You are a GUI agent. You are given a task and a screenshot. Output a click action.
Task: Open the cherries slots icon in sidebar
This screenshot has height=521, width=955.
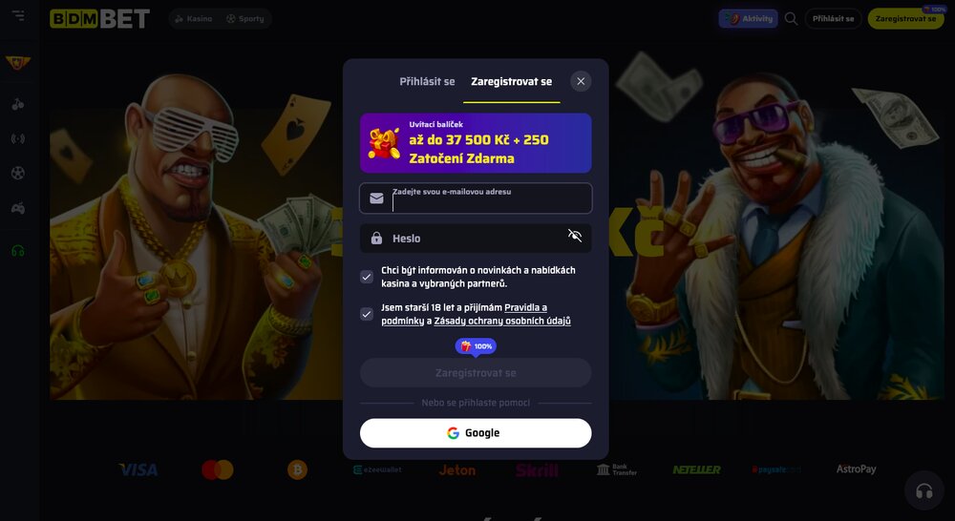pos(18,105)
